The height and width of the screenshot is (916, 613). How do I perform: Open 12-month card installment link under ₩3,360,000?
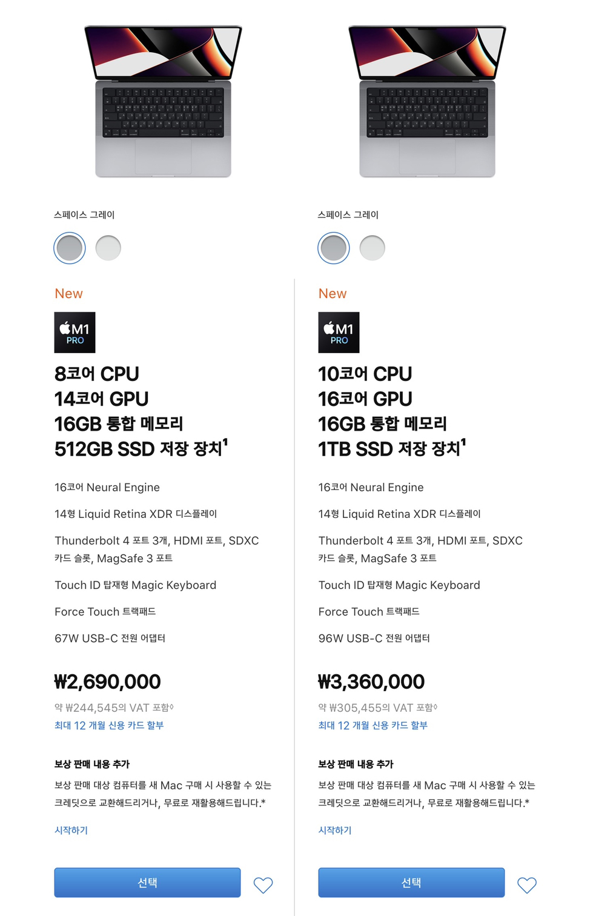click(373, 725)
